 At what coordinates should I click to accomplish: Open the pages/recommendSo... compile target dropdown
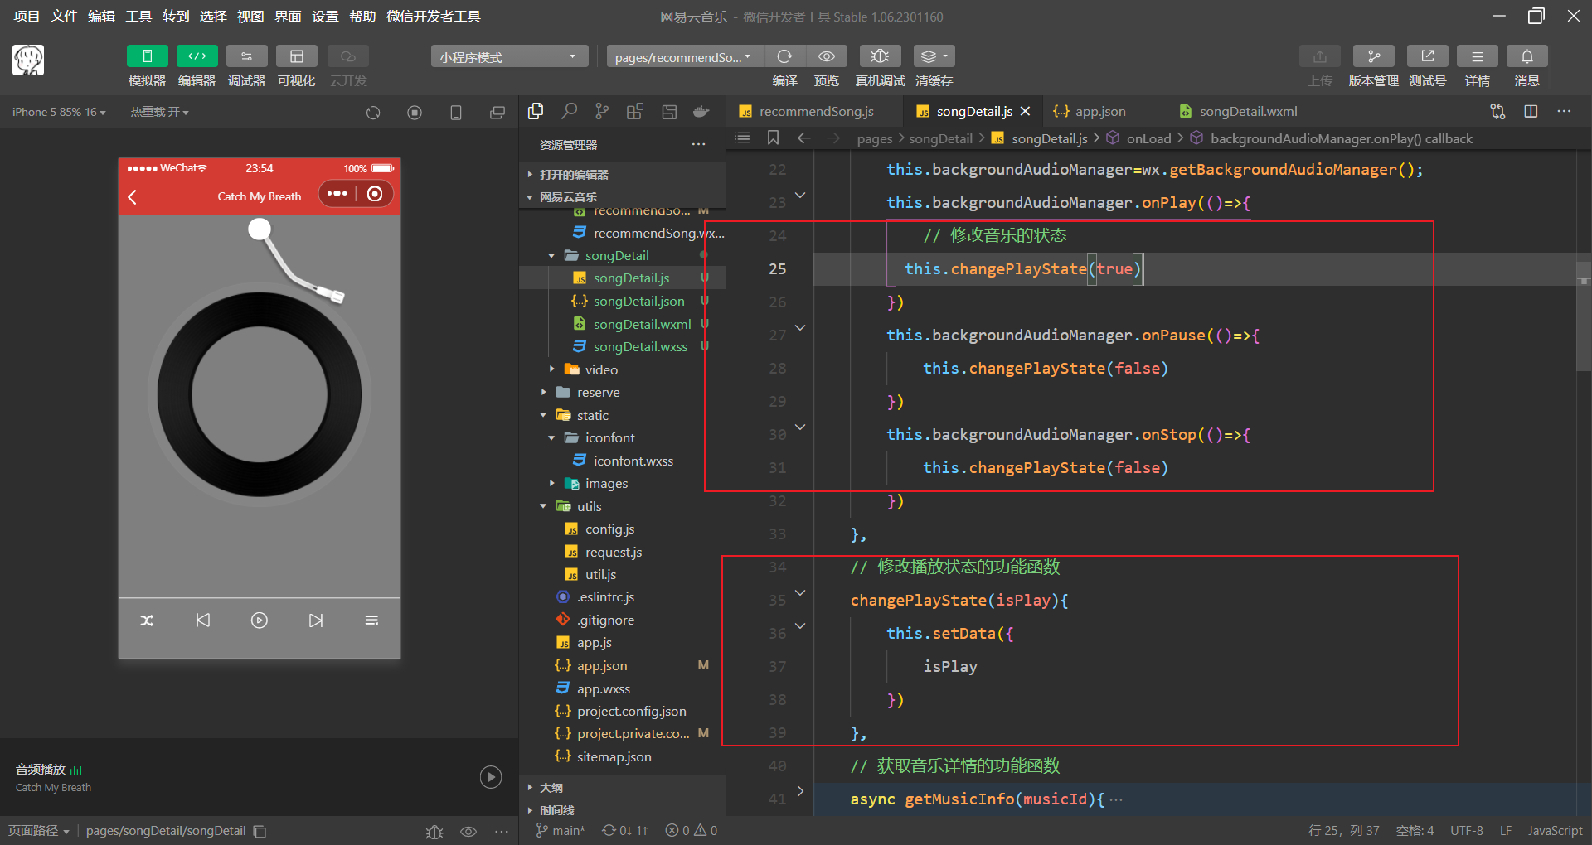(x=685, y=56)
